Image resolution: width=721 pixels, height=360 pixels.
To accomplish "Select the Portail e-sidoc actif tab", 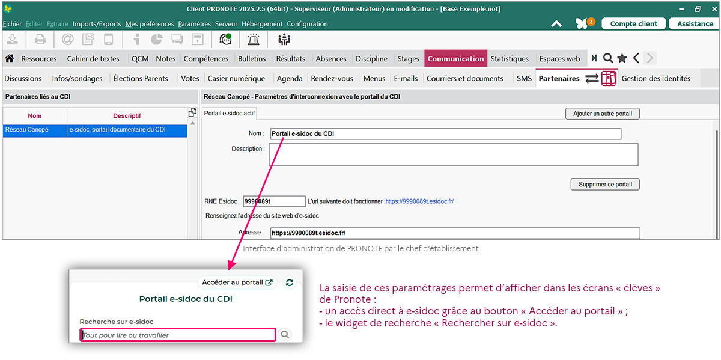I will coord(229,113).
